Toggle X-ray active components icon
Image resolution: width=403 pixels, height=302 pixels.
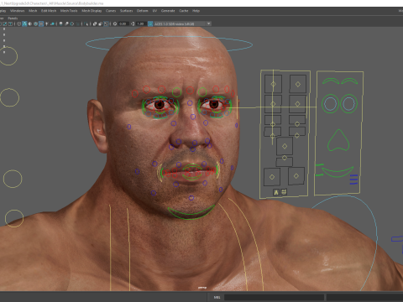[101, 23]
